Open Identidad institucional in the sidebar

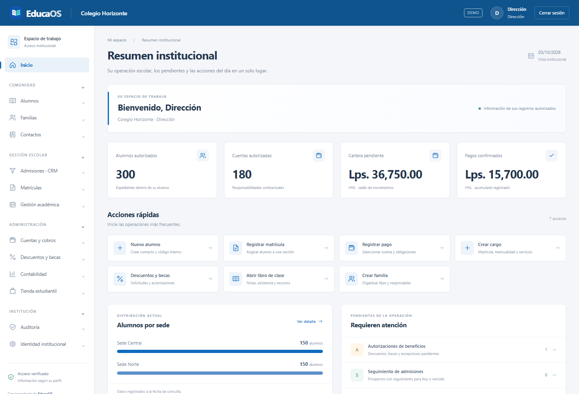pos(47,344)
